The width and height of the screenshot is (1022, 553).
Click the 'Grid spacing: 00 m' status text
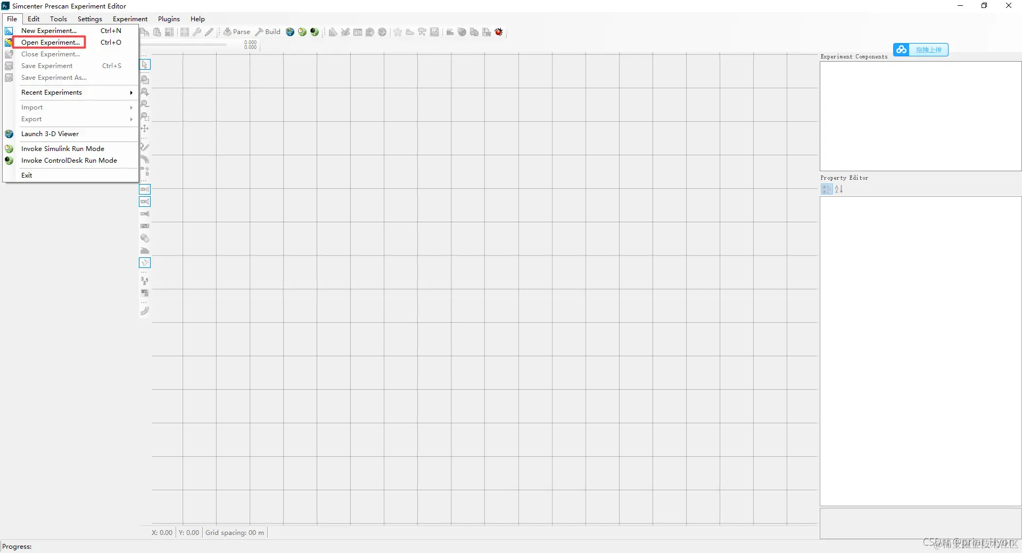pos(235,532)
